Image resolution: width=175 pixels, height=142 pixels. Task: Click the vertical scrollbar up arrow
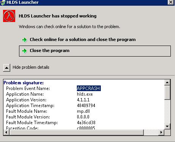167,82
